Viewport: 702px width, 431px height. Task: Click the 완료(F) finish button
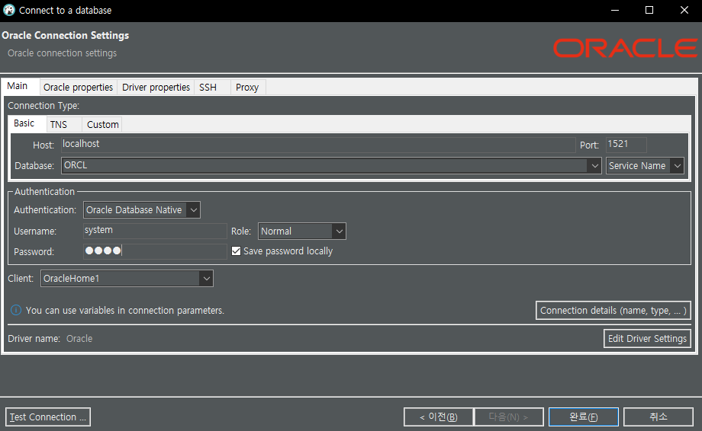584,417
